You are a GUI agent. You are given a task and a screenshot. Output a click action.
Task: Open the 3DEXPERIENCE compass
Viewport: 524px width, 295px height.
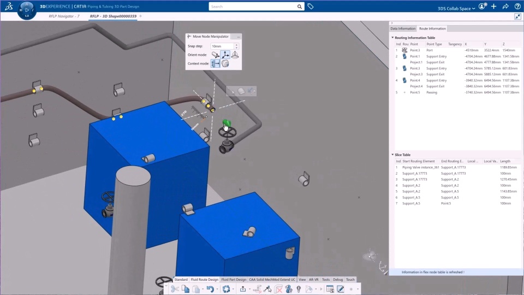coord(27,10)
